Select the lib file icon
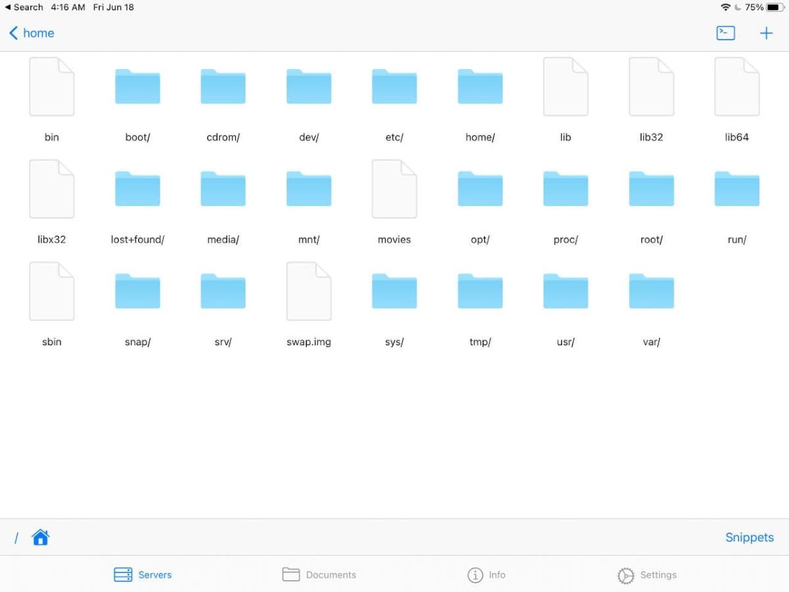Viewport: 789px width, 592px height. (565, 87)
